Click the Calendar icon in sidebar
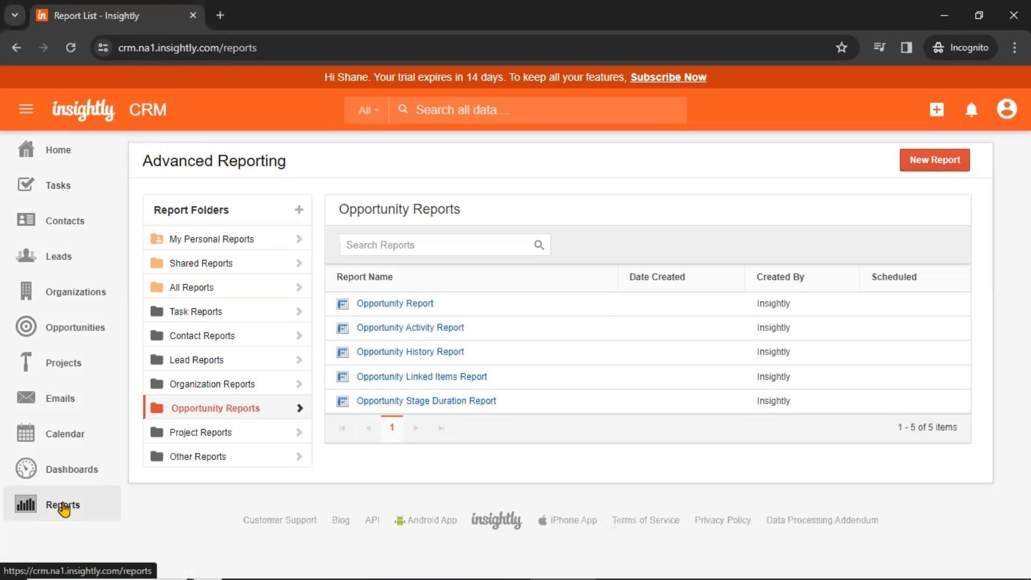Viewport: 1031px width, 580px height. (x=26, y=433)
